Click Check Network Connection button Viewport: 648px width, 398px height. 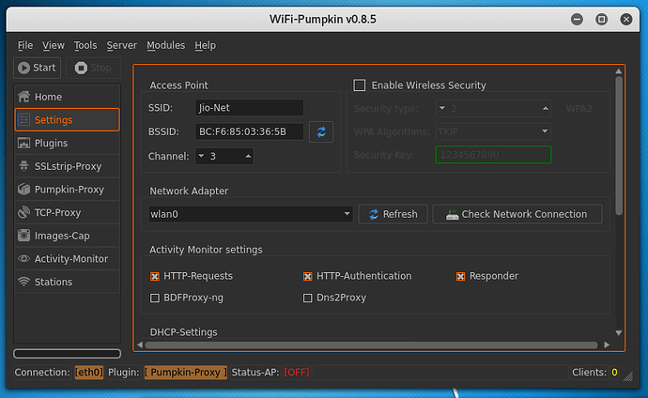point(517,214)
